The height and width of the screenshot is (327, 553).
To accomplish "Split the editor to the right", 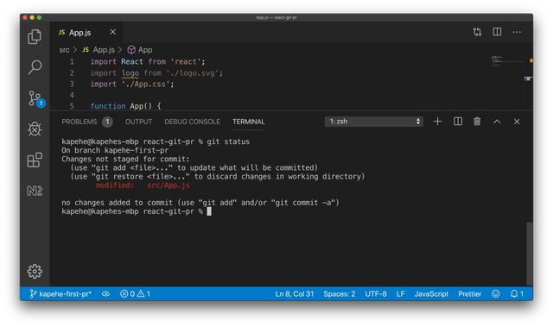I will click(x=497, y=32).
